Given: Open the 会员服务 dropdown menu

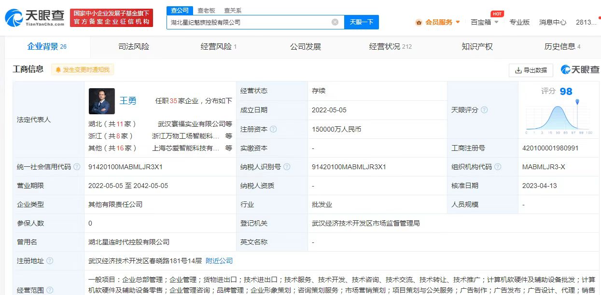Looking at the screenshot, I should (x=438, y=22).
